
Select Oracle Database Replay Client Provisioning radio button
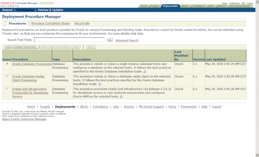(x=7, y=76)
